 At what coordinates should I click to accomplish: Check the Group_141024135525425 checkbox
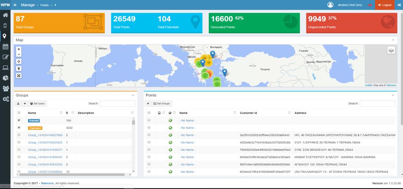(19, 142)
